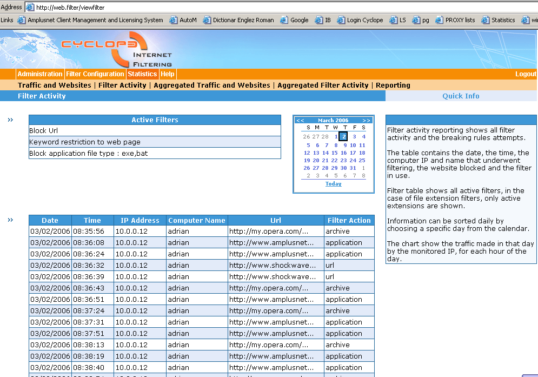Go to previous month in calendar
The image size is (538, 377).
click(300, 121)
